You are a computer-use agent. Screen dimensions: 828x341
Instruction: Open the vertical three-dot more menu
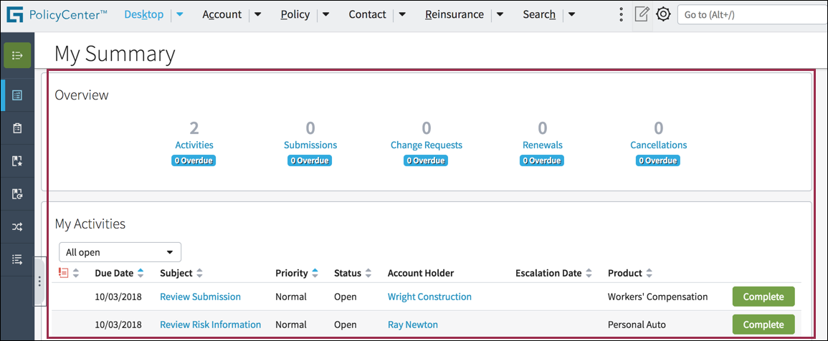click(622, 14)
